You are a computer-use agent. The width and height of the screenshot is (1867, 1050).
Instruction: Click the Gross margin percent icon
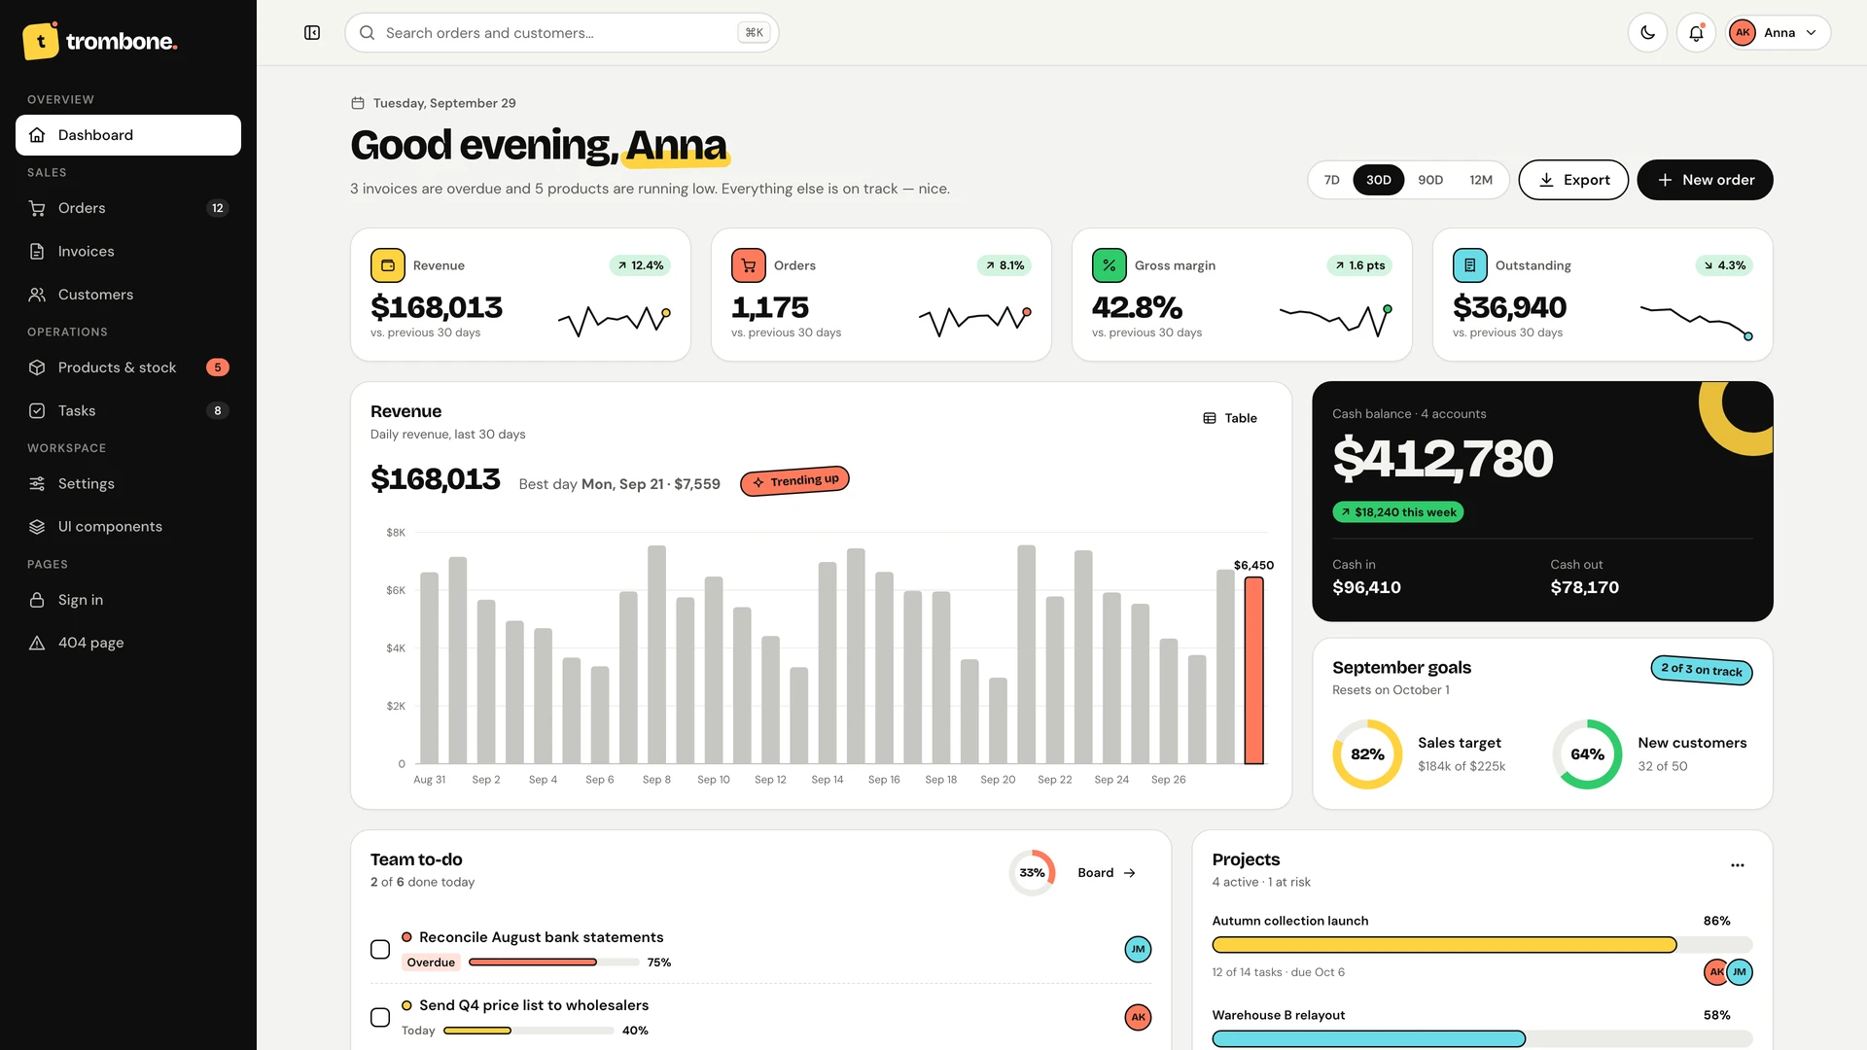[1109, 265]
